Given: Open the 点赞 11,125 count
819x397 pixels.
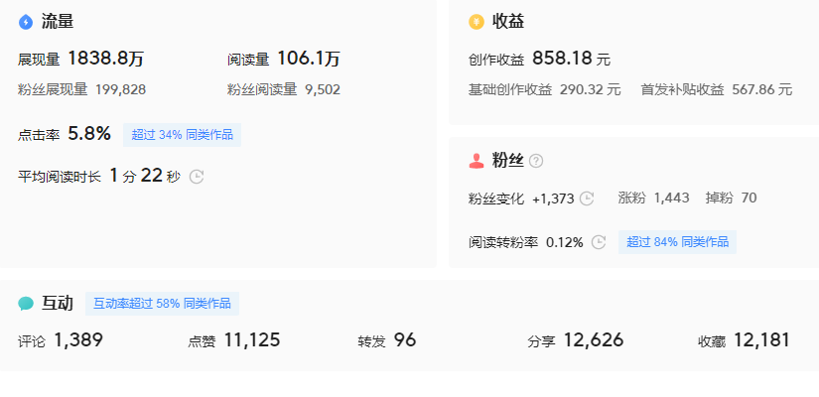Looking at the screenshot, I should [251, 341].
